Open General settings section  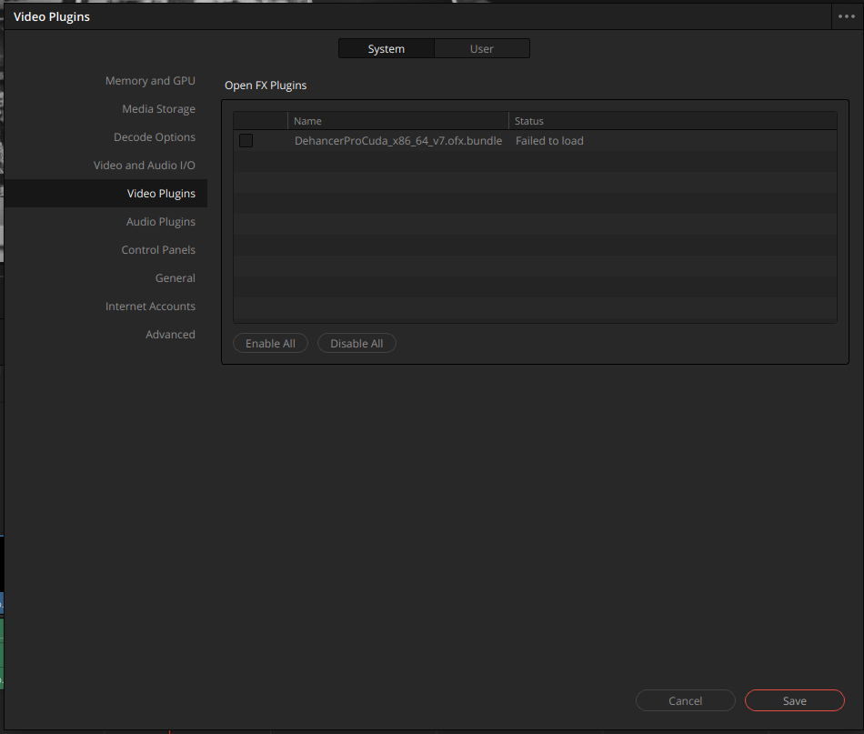(175, 277)
